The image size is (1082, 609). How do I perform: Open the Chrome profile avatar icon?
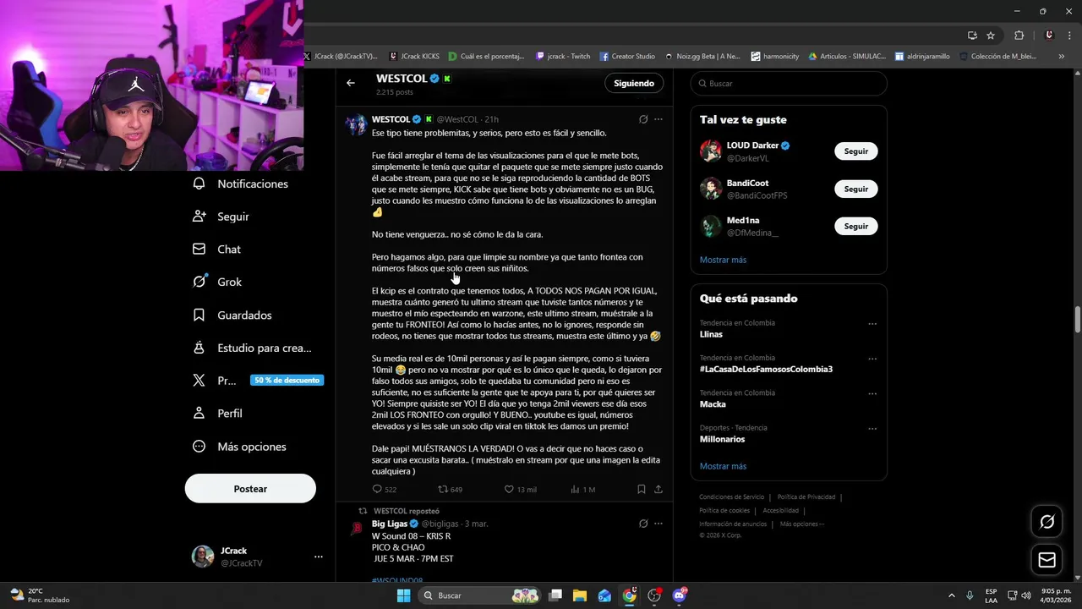point(1049,36)
